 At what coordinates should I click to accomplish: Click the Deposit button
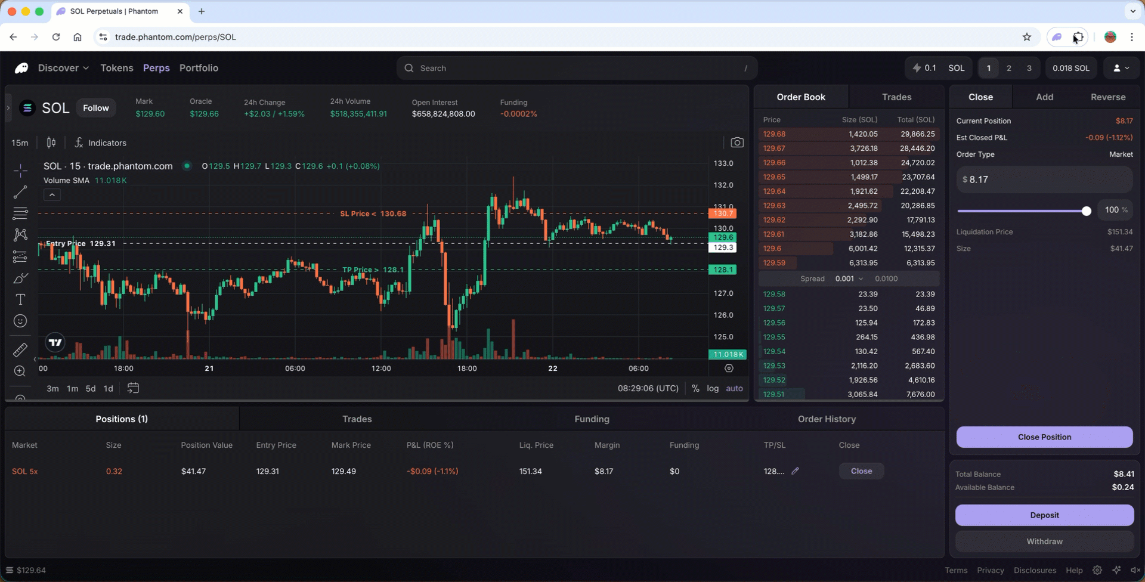tap(1044, 515)
